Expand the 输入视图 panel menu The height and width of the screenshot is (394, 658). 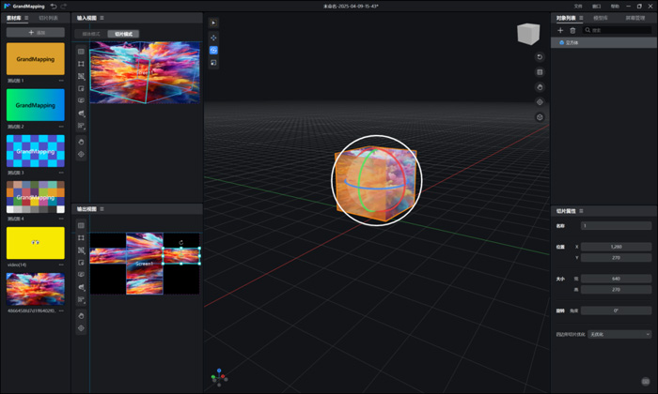[x=102, y=18]
